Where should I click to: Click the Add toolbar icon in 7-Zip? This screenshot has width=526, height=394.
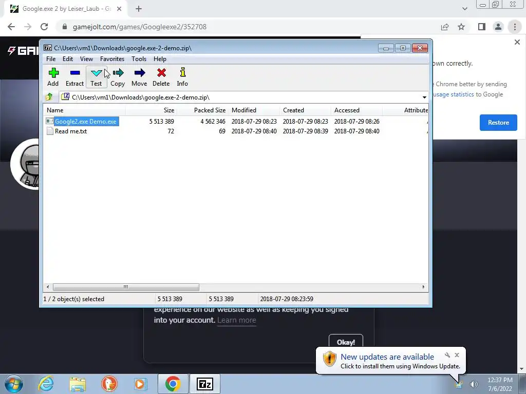pos(53,77)
